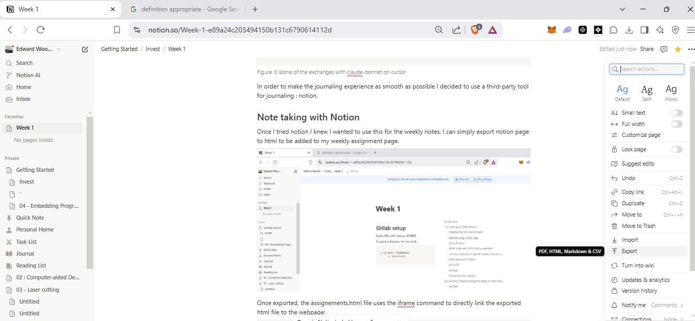
Task: Toggle browser sidebar panel icon
Action: 644,30
